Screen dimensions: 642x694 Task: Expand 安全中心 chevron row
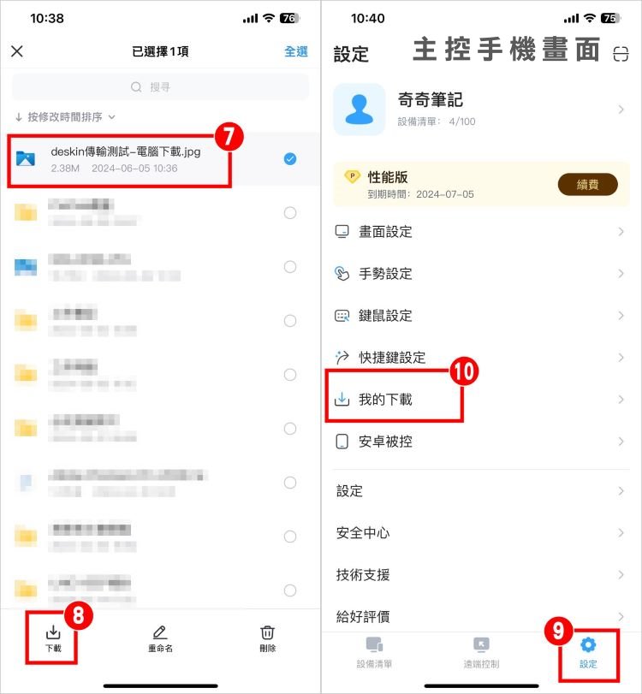(481, 533)
